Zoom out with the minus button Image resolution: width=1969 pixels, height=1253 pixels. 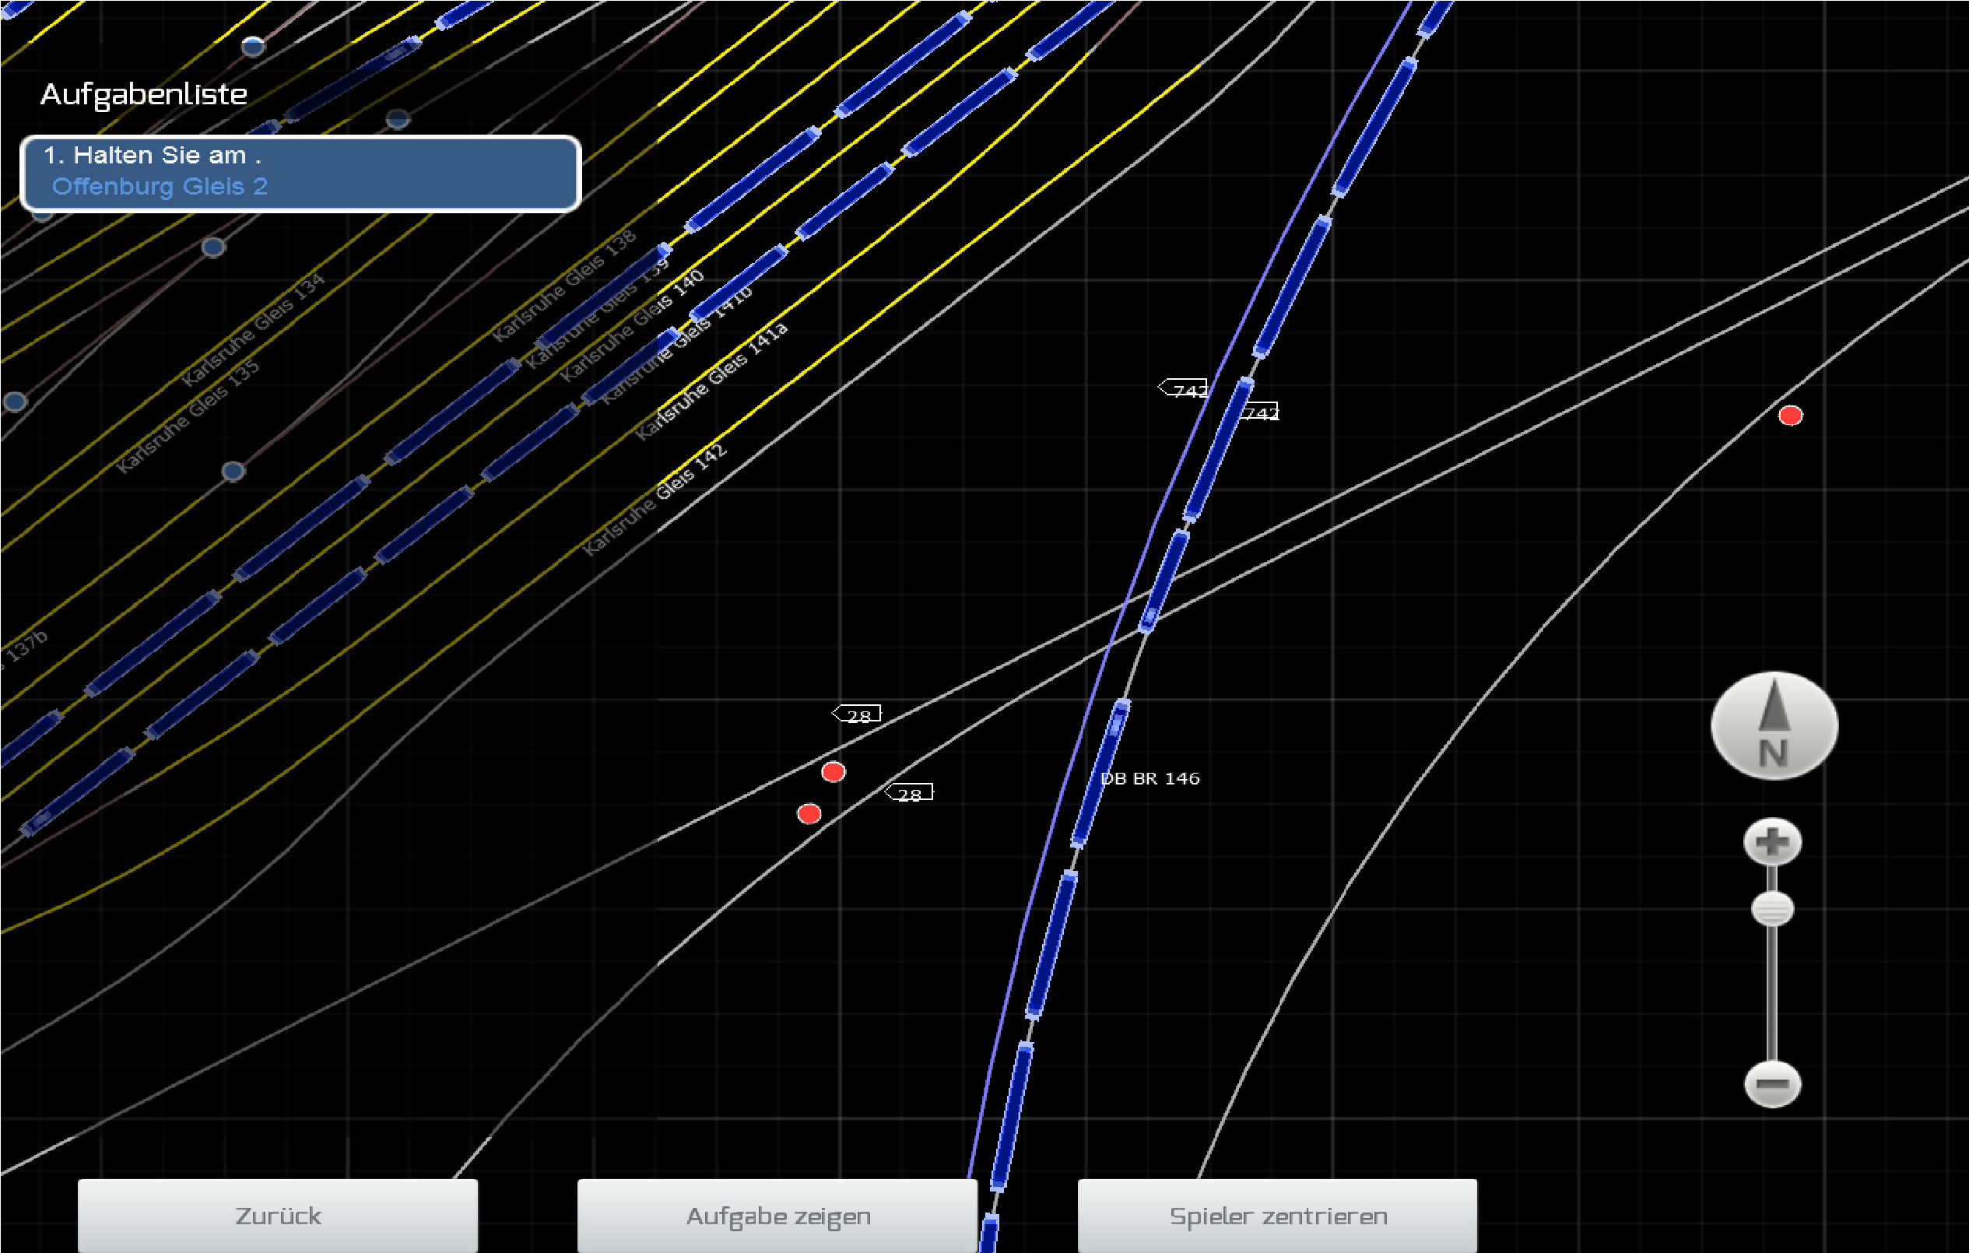1772,1083
